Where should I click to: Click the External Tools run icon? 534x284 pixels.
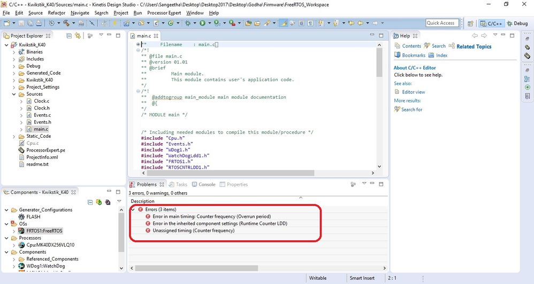(x=232, y=23)
